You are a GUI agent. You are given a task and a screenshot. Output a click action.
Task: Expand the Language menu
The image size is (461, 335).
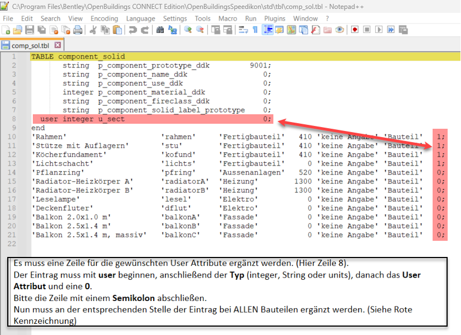click(140, 18)
